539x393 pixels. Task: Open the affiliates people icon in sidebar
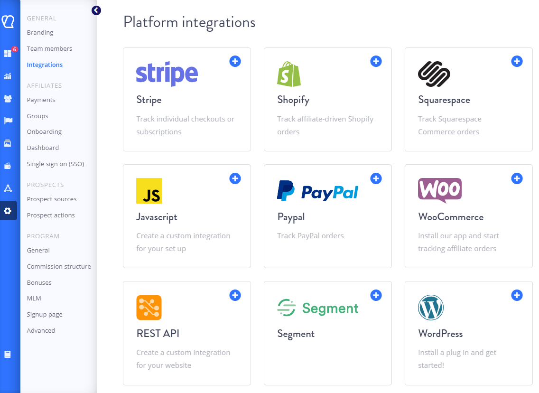point(8,99)
